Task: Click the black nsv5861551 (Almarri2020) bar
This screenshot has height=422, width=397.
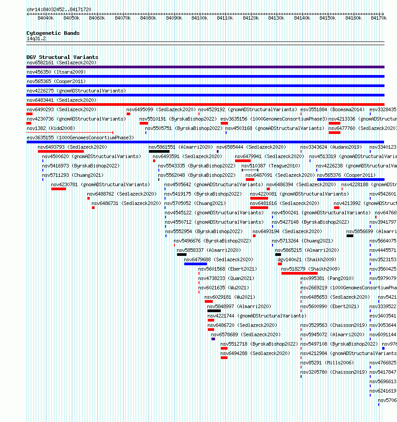Action: (x=159, y=151)
